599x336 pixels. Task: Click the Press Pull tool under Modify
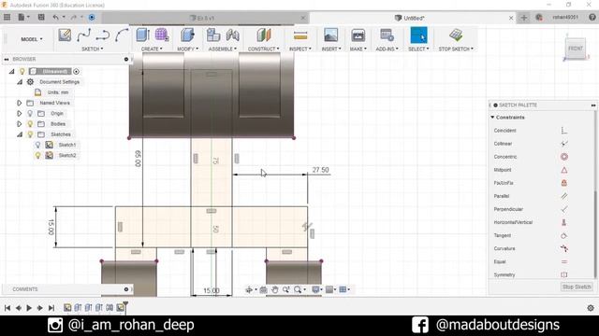(187, 35)
